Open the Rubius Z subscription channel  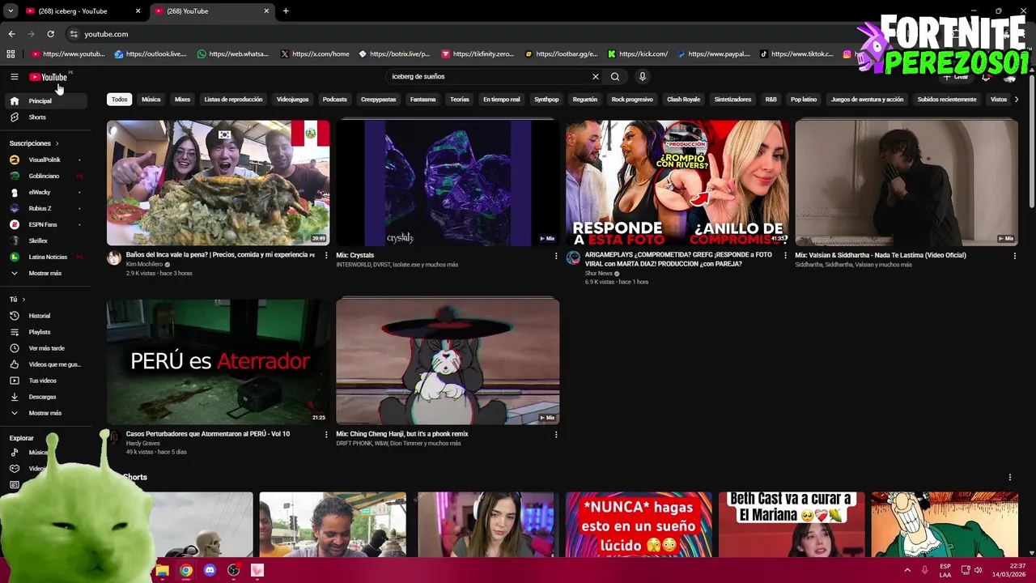click(45, 208)
